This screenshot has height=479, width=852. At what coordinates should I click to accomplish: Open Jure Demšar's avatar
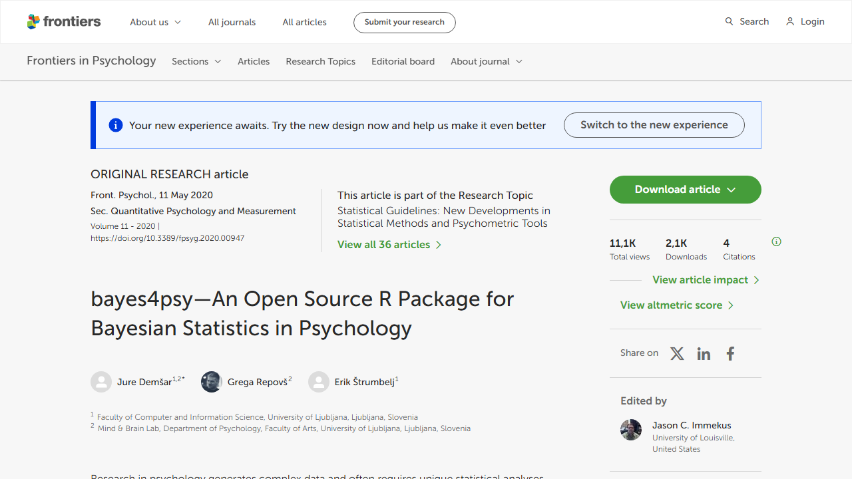coord(101,382)
